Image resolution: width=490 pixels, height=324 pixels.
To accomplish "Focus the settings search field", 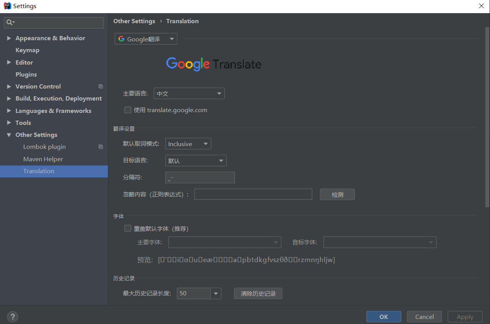I will click(54, 23).
